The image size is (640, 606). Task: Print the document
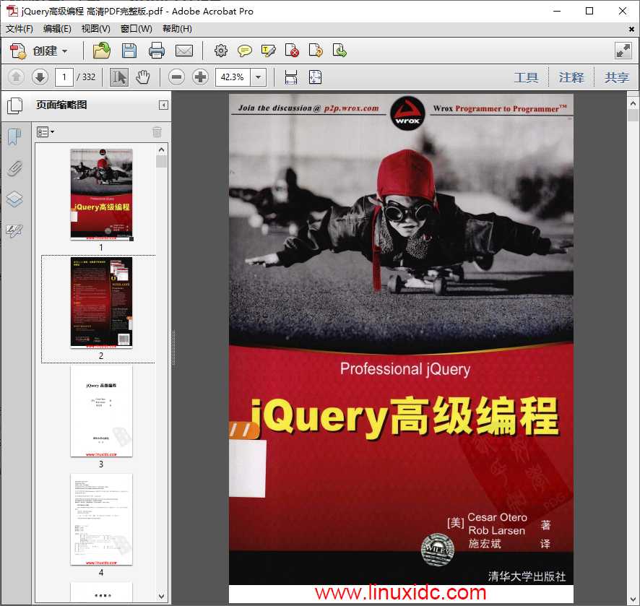click(x=157, y=51)
